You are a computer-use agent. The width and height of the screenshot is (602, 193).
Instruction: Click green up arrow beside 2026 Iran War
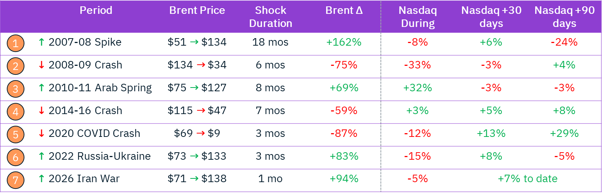tap(42, 179)
